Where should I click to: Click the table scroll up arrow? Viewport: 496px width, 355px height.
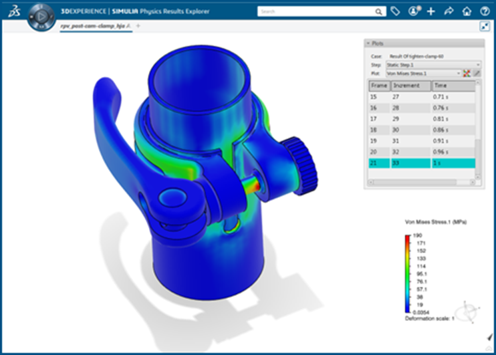click(x=478, y=83)
